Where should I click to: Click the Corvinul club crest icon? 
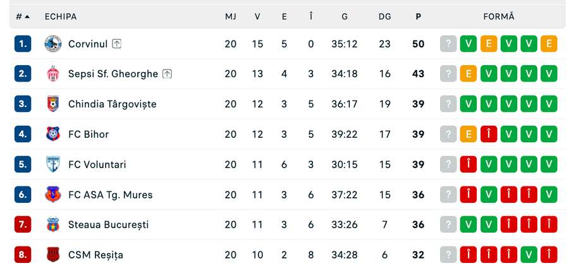pos(52,44)
